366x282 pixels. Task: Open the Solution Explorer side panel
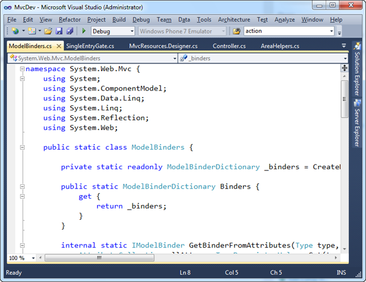coord(357,69)
